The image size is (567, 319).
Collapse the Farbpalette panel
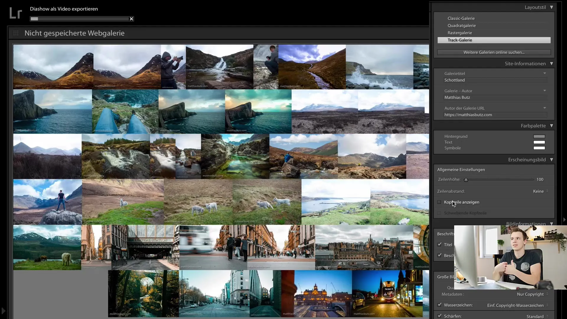[x=551, y=126]
